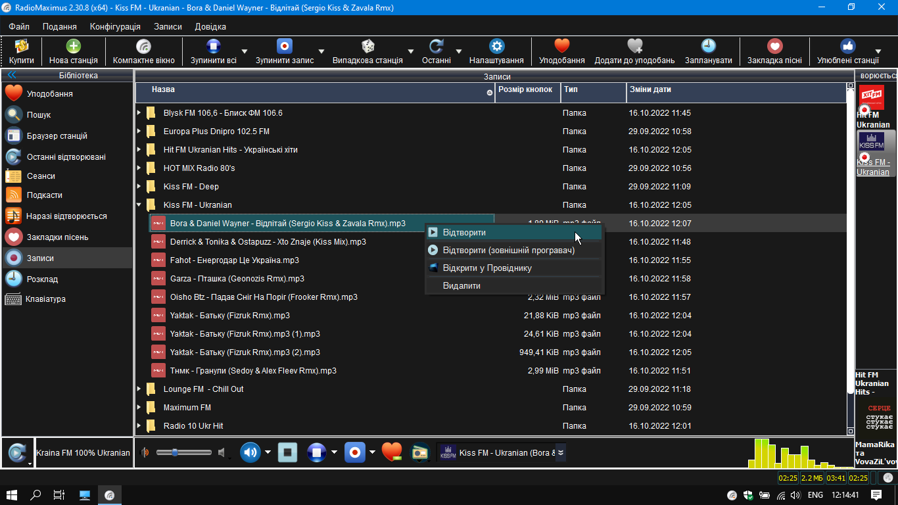Open dropdown arrow next to Зупинити запис
Screen dimensions: 898x505
coord(321,51)
